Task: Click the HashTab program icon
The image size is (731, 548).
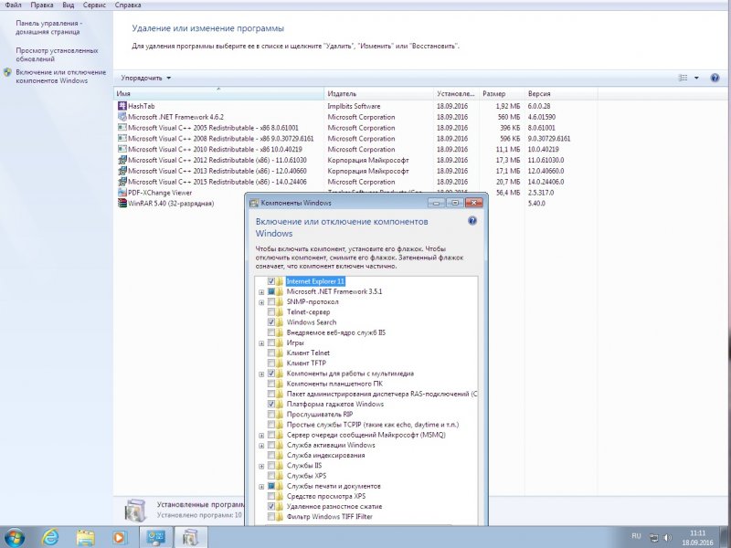Action: (x=122, y=106)
